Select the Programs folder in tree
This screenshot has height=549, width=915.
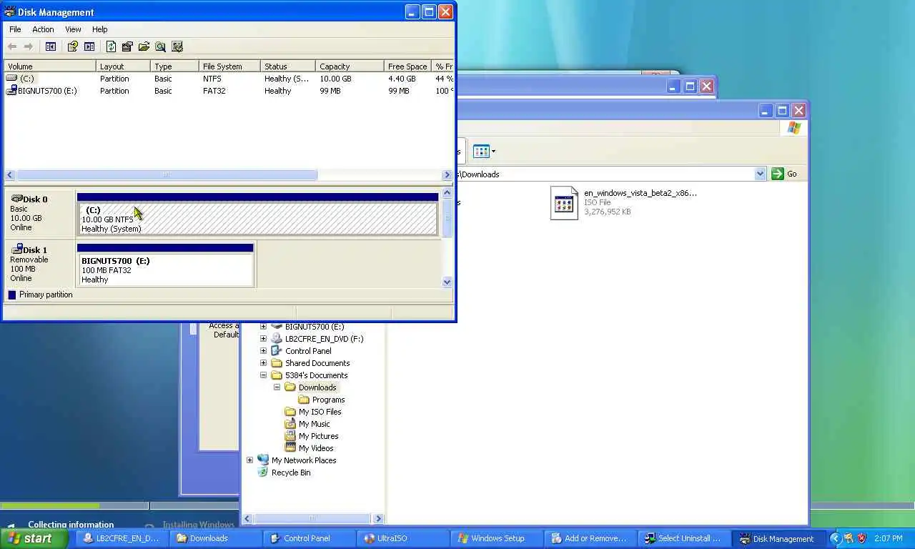(x=328, y=400)
